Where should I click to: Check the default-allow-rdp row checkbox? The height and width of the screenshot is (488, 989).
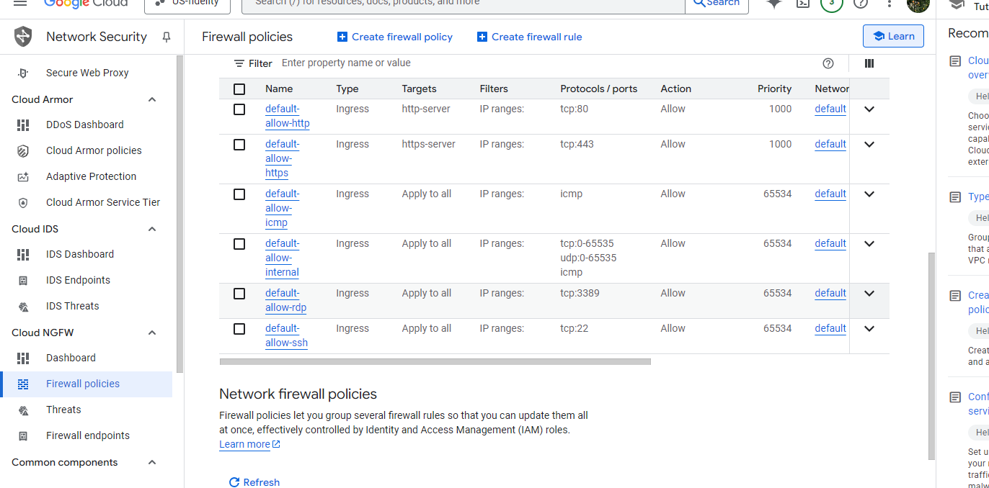(x=239, y=294)
